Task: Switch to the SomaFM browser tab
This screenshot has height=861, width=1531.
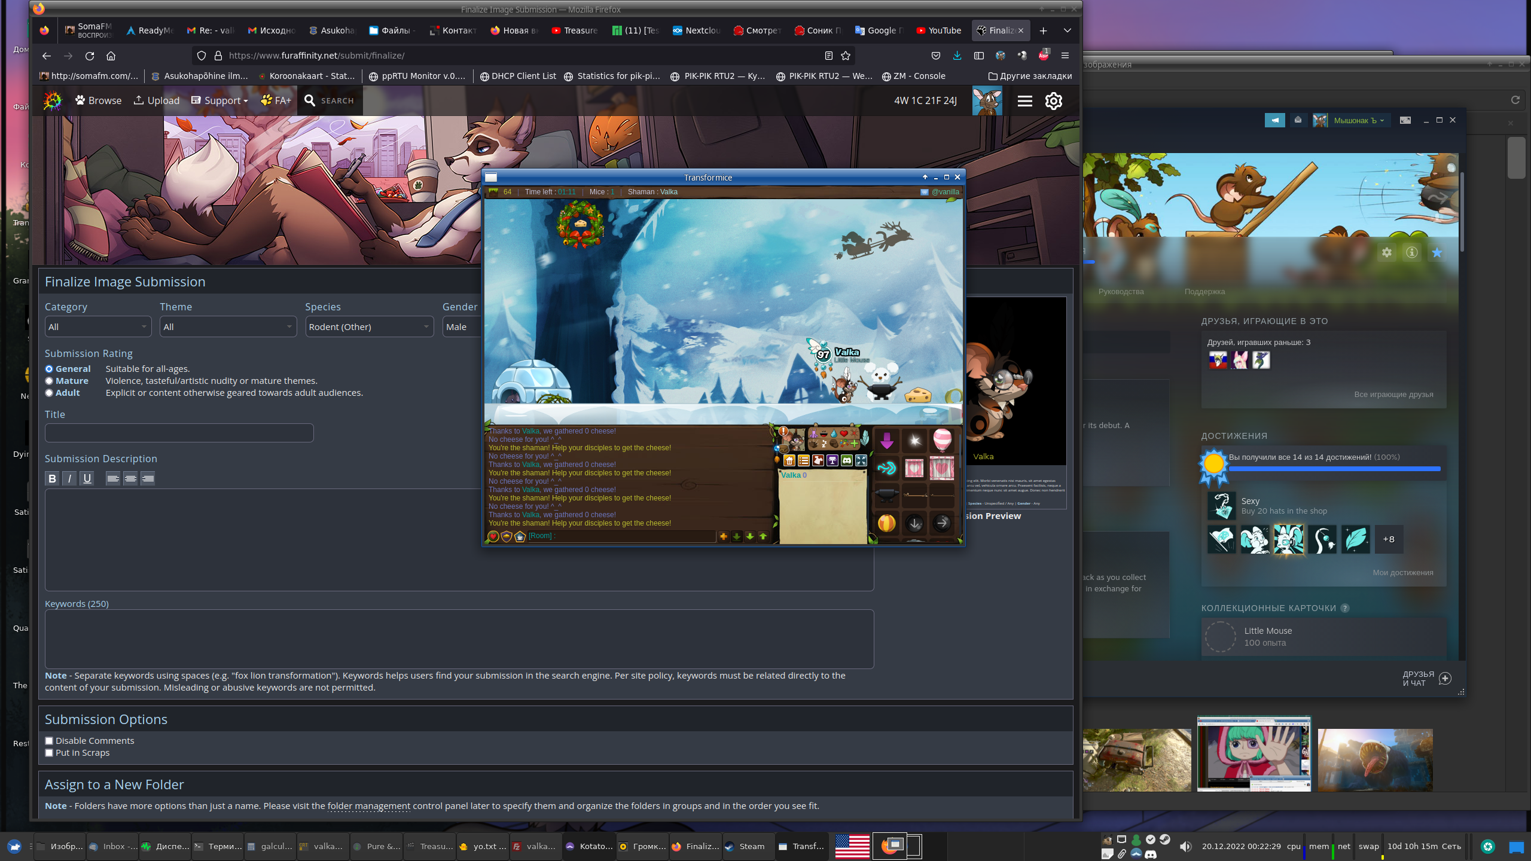Action: [89, 30]
